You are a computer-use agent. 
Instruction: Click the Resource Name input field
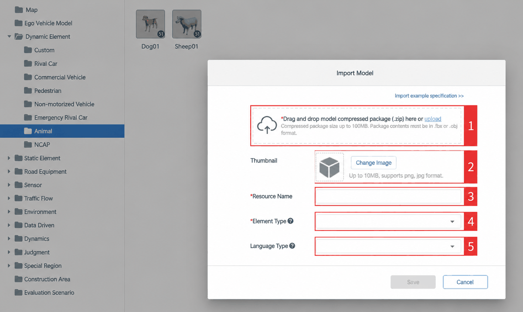388,197
